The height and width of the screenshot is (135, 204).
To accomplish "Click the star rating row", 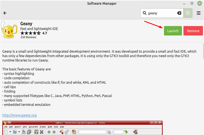I will [30, 33].
